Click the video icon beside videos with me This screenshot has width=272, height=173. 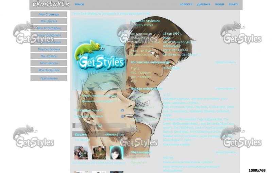[122, 116]
